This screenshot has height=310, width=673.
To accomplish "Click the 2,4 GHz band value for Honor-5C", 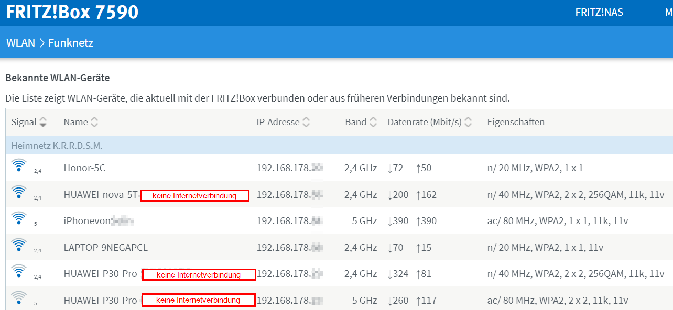I will coord(361,168).
